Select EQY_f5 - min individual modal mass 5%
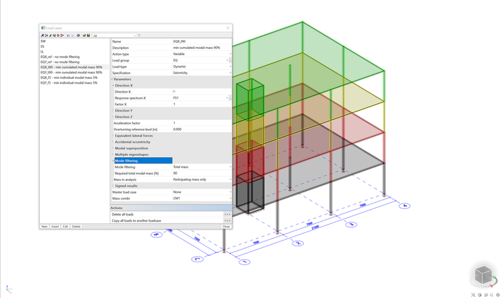Viewport: 501px width, 298px height. coord(69,83)
